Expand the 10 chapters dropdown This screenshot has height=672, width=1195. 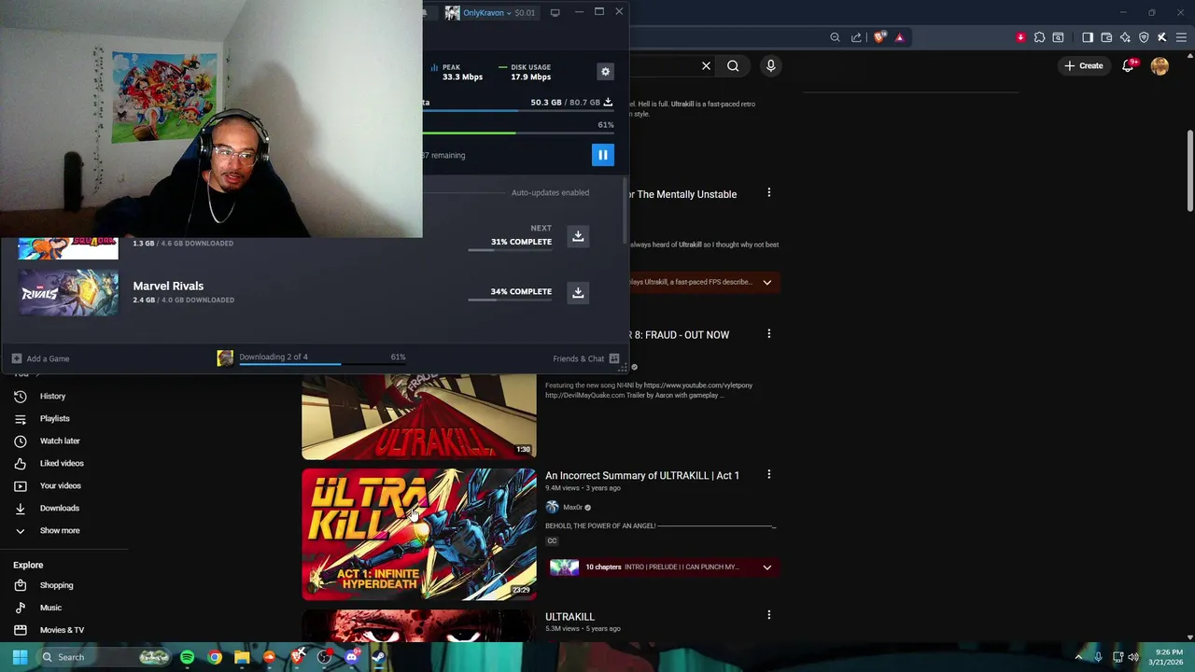[766, 567]
